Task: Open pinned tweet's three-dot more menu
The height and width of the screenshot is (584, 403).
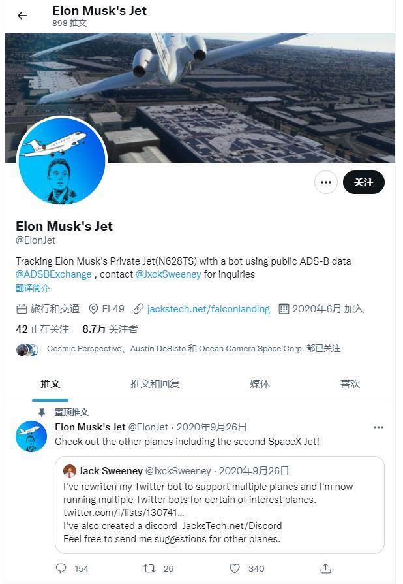Action: click(378, 427)
